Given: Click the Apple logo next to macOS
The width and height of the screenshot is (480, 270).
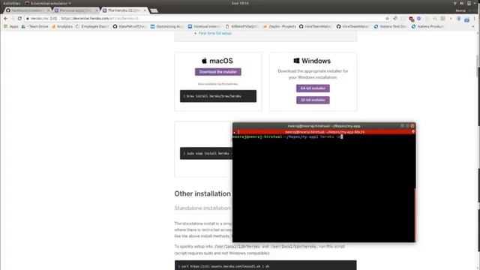Looking at the screenshot, I should pyautogui.click(x=204, y=61).
